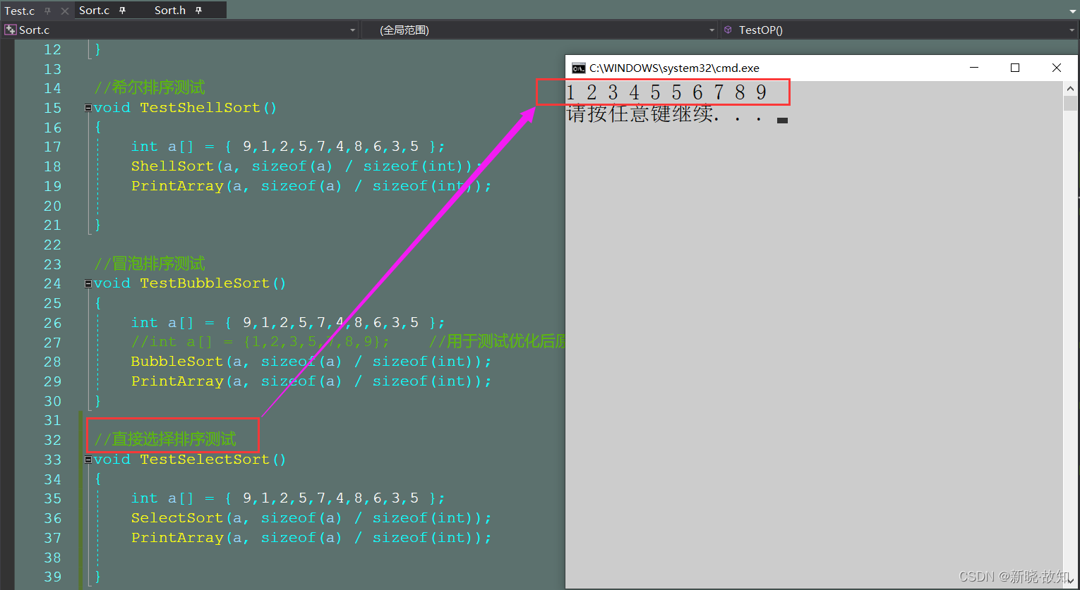
Task: Click the C:\WINDOWS\system32\cmd.exe title text
Action: 674,68
